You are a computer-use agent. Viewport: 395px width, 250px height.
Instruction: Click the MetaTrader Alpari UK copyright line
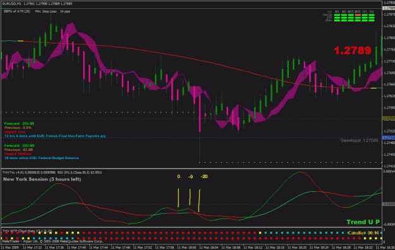pyautogui.click(x=52, y=241)
